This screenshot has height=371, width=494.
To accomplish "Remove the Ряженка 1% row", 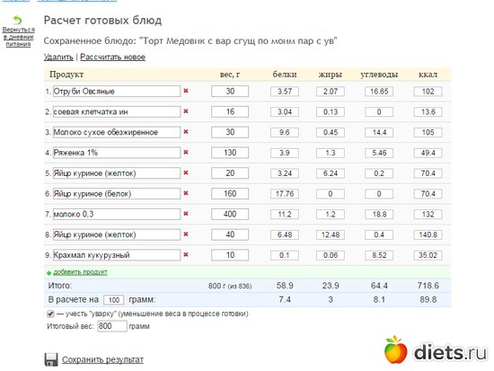I will [186, 152].
